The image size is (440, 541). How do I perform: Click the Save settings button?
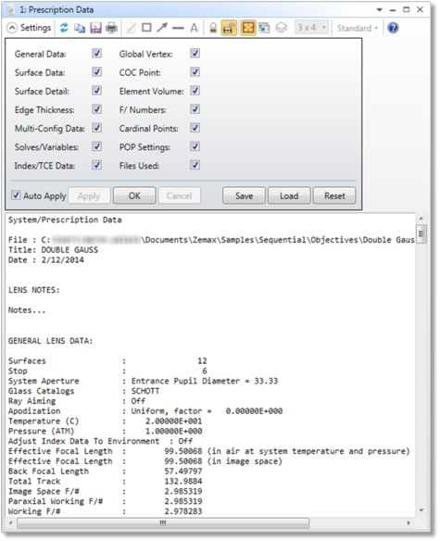(244, 195)
